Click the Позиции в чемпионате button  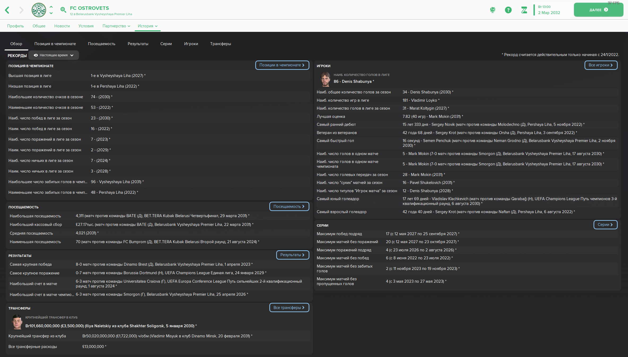point(282,65)
